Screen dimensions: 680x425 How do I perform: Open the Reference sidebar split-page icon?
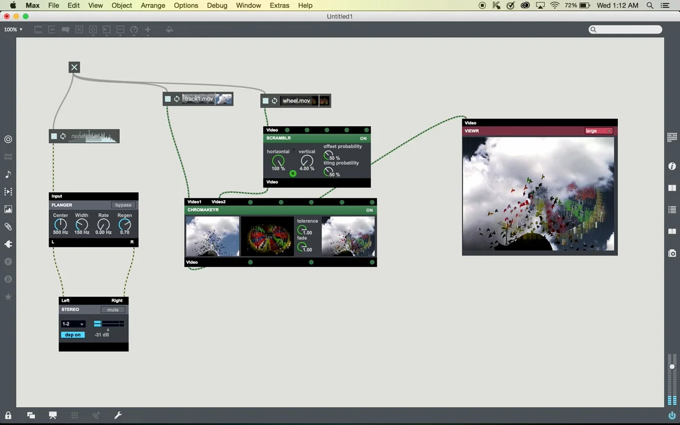click(672, 188)
